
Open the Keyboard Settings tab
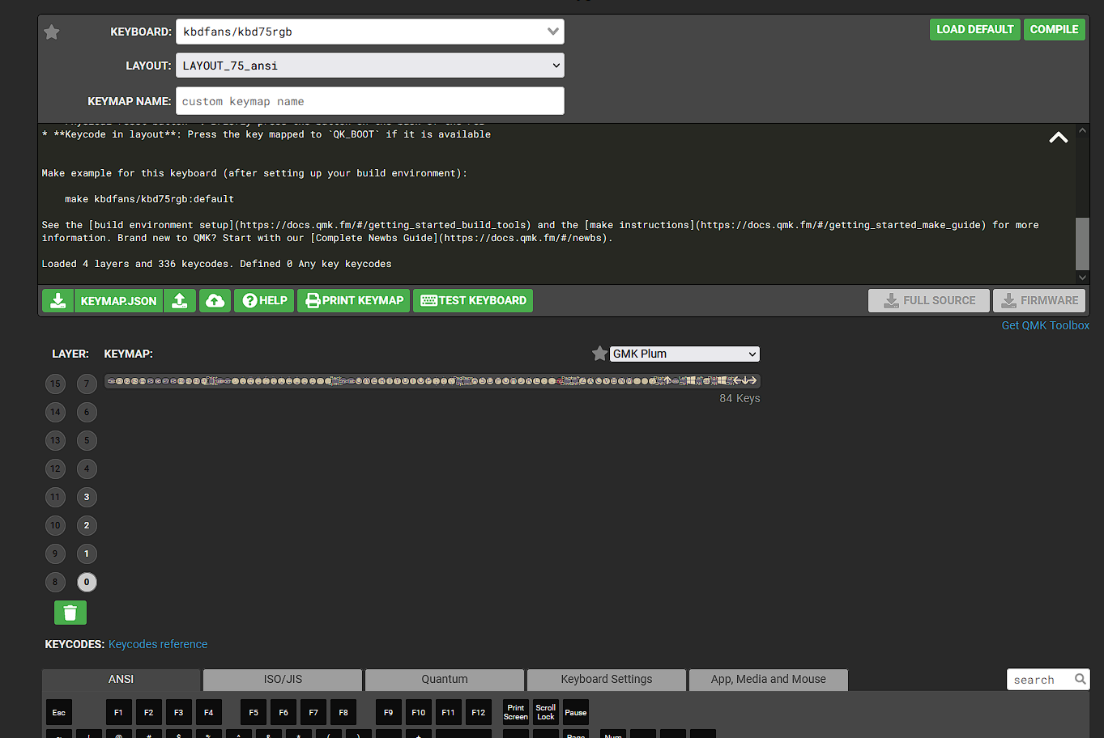point(606,680)
